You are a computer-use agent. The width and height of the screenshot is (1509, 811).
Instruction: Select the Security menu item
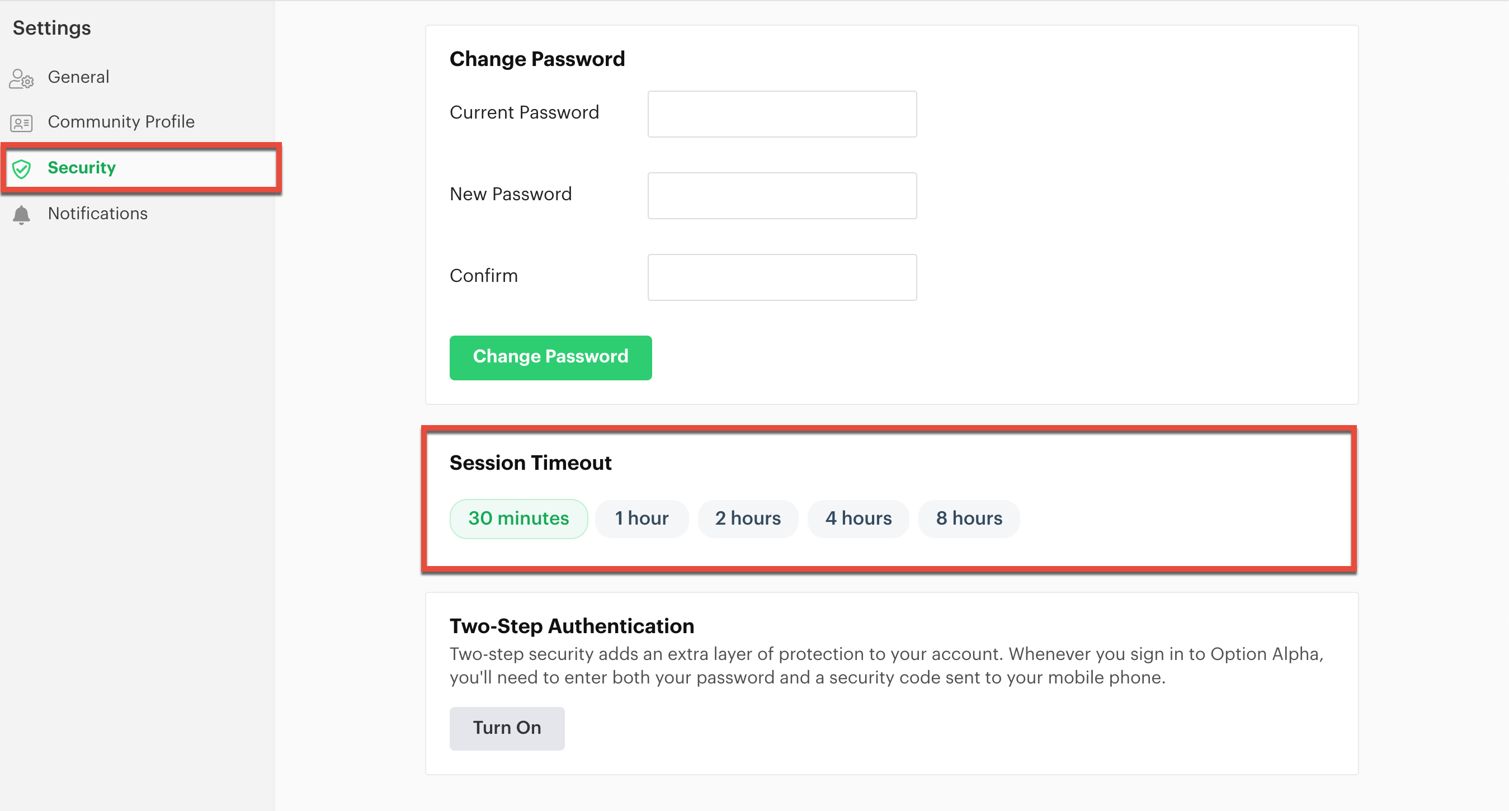pos(140,168)
